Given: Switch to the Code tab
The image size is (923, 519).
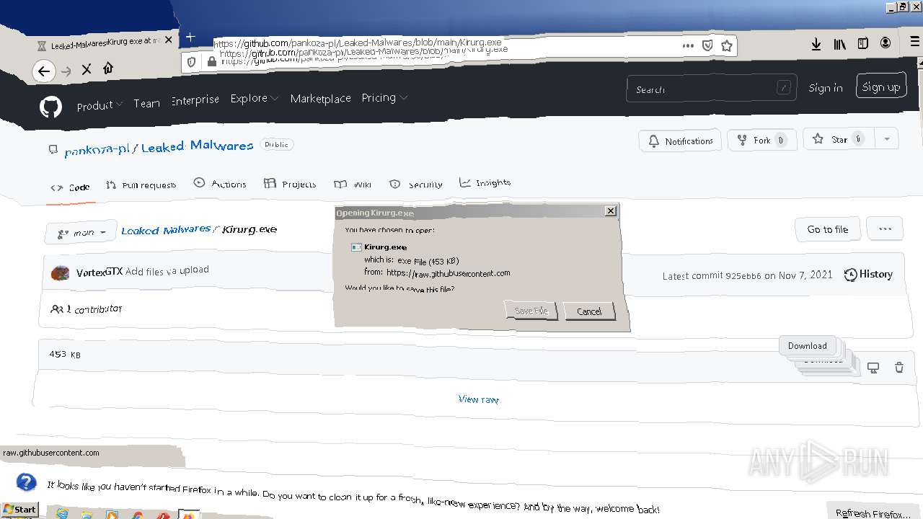Looking at the screenshot, I should 70,187.
